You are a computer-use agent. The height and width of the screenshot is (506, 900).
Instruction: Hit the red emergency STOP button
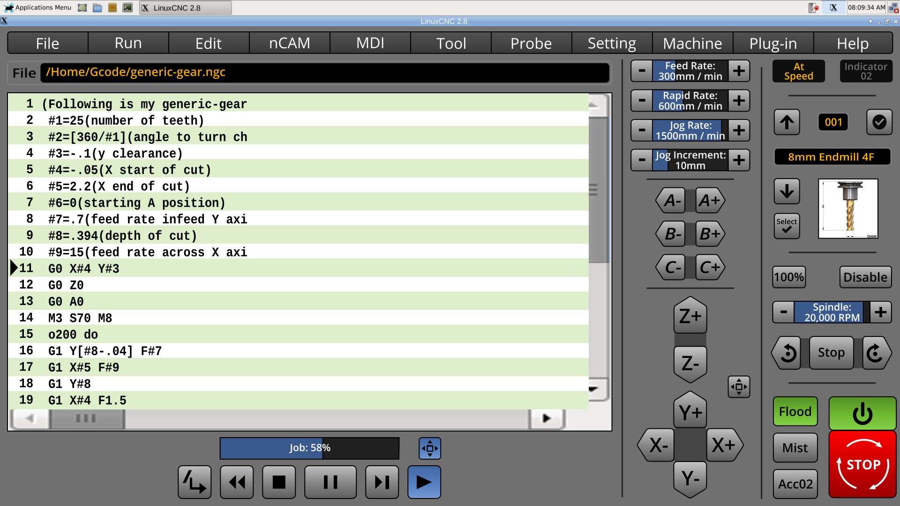pyautogui.click(x=862, y=464)
